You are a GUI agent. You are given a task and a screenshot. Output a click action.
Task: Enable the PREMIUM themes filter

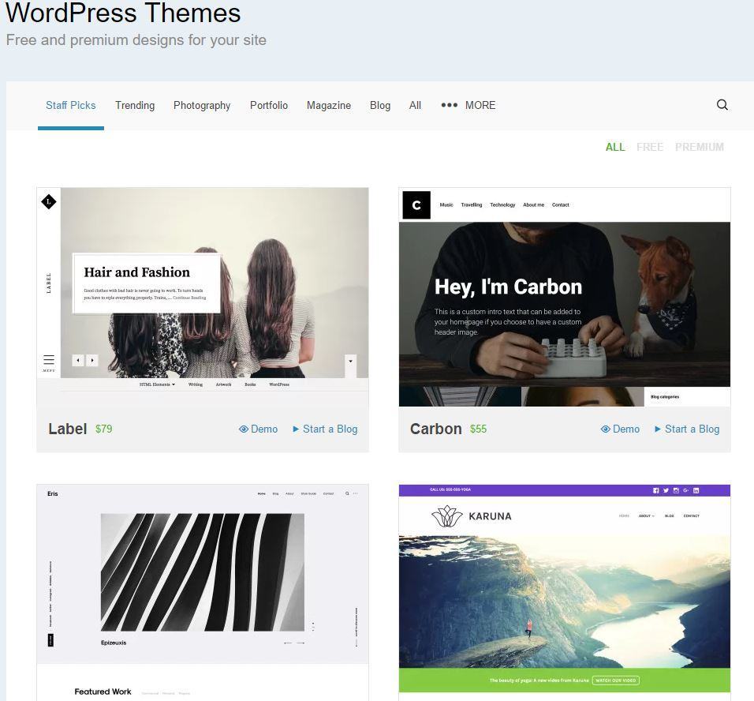click(699, 147)
